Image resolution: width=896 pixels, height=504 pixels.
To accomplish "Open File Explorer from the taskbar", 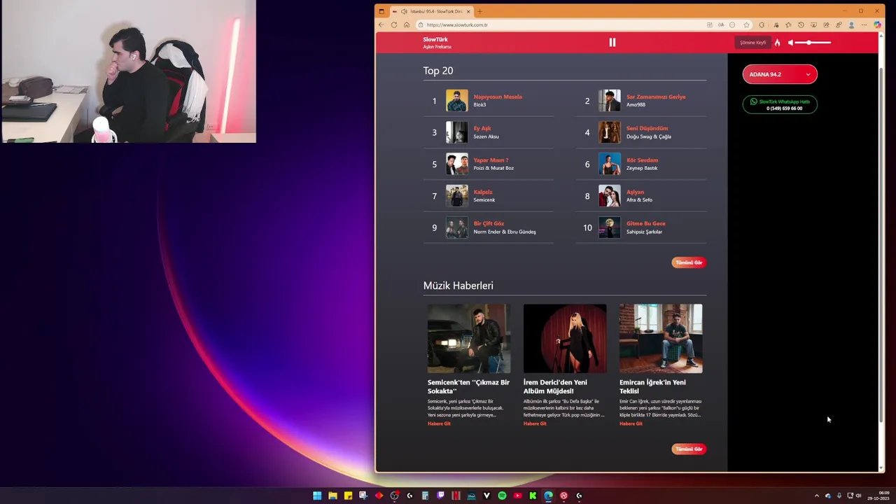I will pyautogui.click(x=332, y=496).
